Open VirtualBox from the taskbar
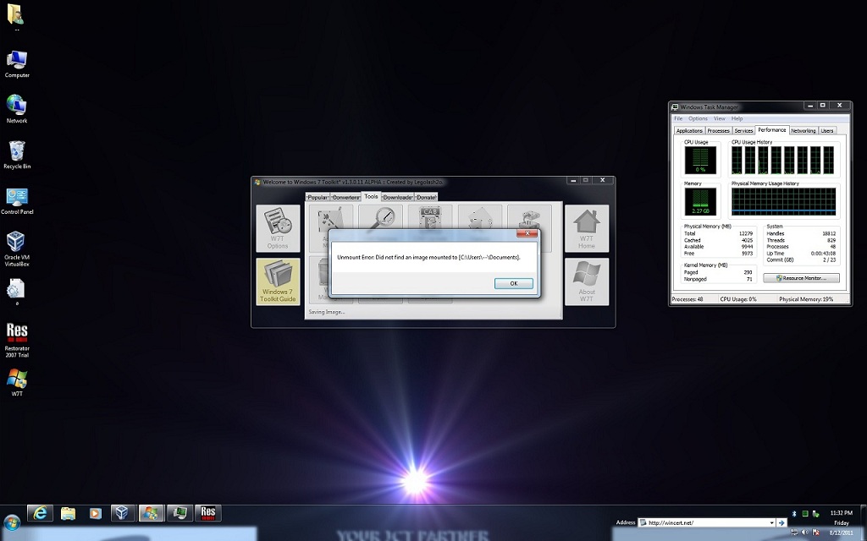The height and width of the screenshot is (541, 867). point(123,513)
